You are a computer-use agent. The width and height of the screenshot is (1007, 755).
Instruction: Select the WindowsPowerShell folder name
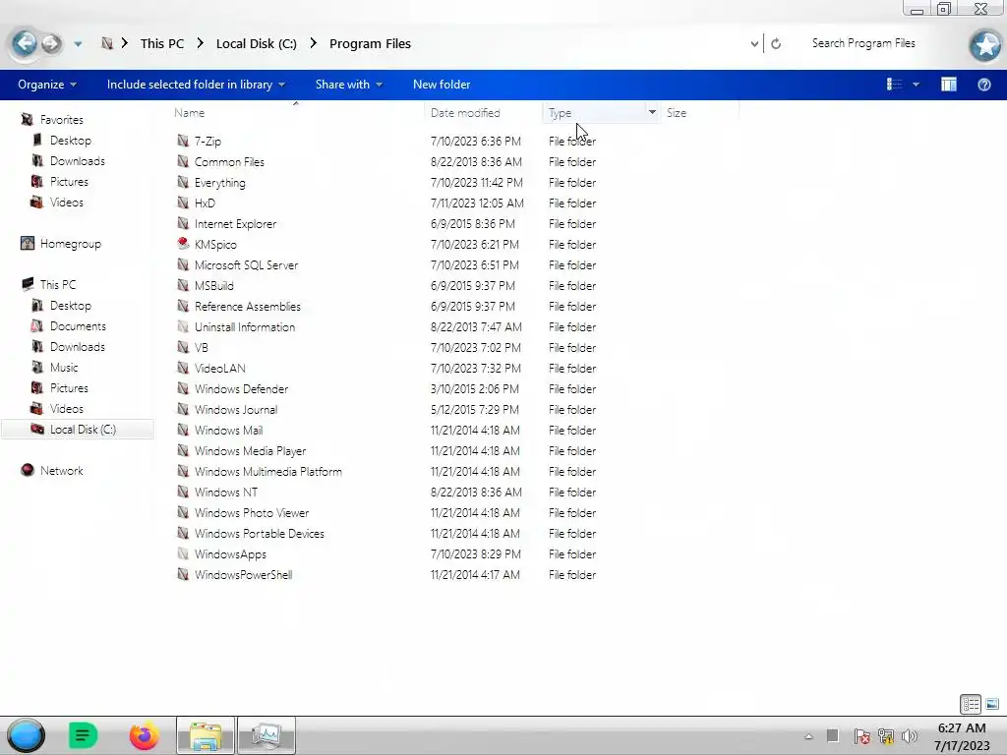pos(243,574)
